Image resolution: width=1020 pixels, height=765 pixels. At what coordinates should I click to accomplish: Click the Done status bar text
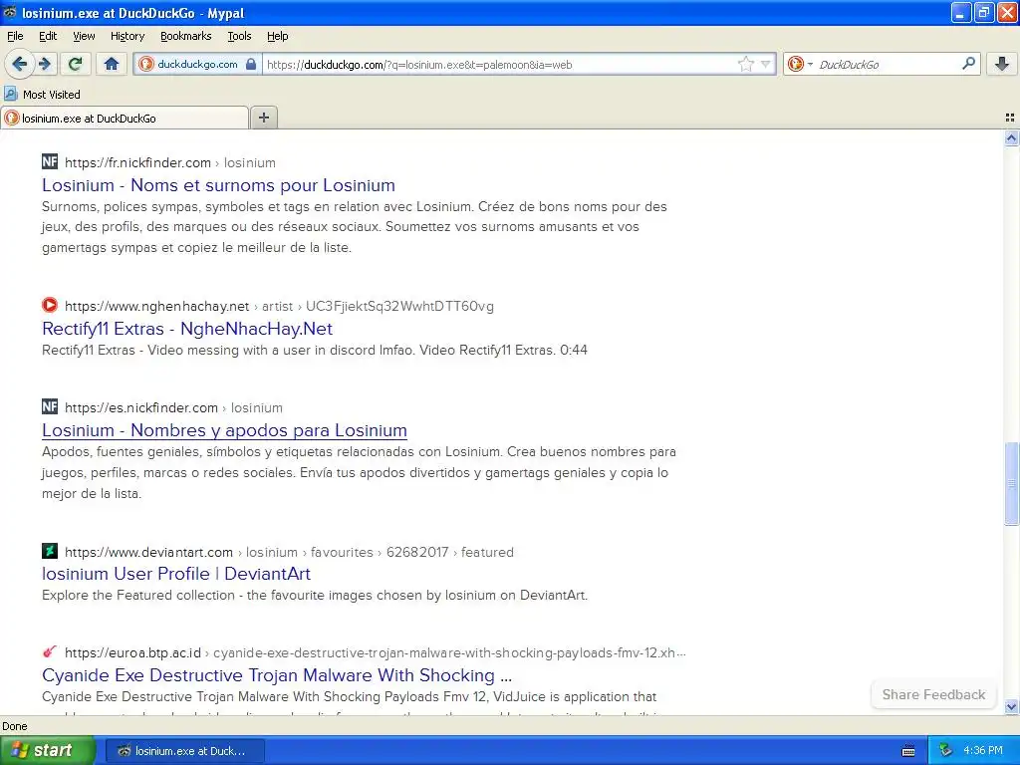tap(14, 726)
